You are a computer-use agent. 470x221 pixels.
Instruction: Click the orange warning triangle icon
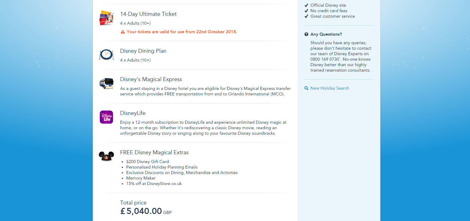pos(123,32)
